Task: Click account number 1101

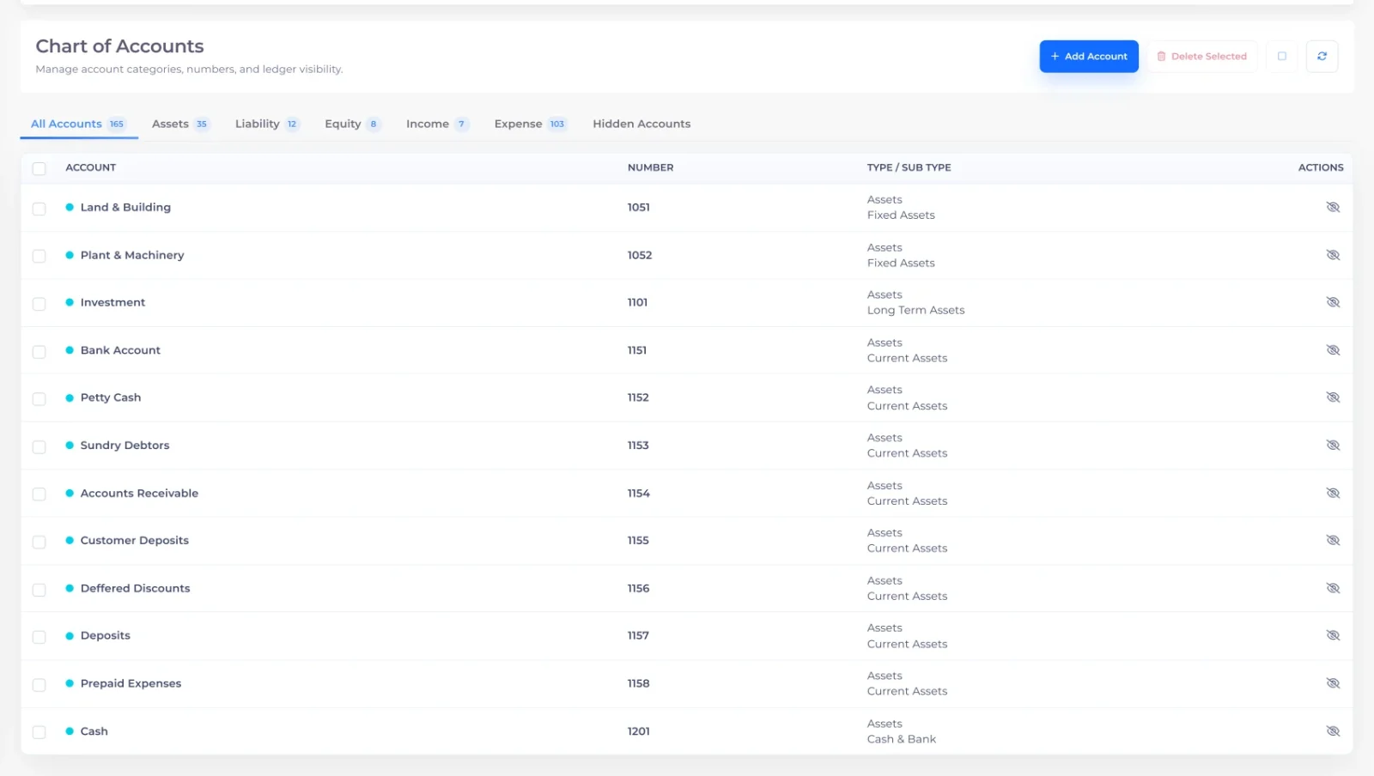Action: tap(637, 302)
